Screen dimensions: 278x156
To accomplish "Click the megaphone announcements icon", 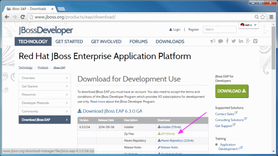I will 212,41.
